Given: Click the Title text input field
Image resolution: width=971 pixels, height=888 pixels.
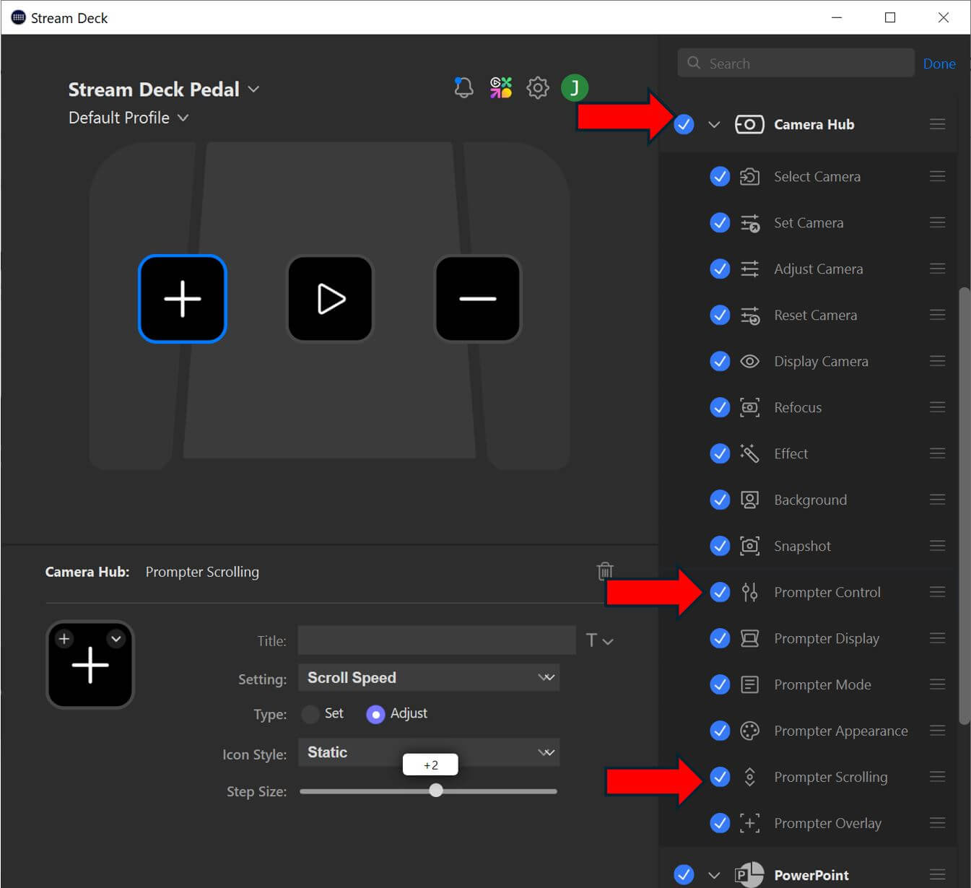Looking at the screenshot, I should pyautogui.click(x=437, y=640).
